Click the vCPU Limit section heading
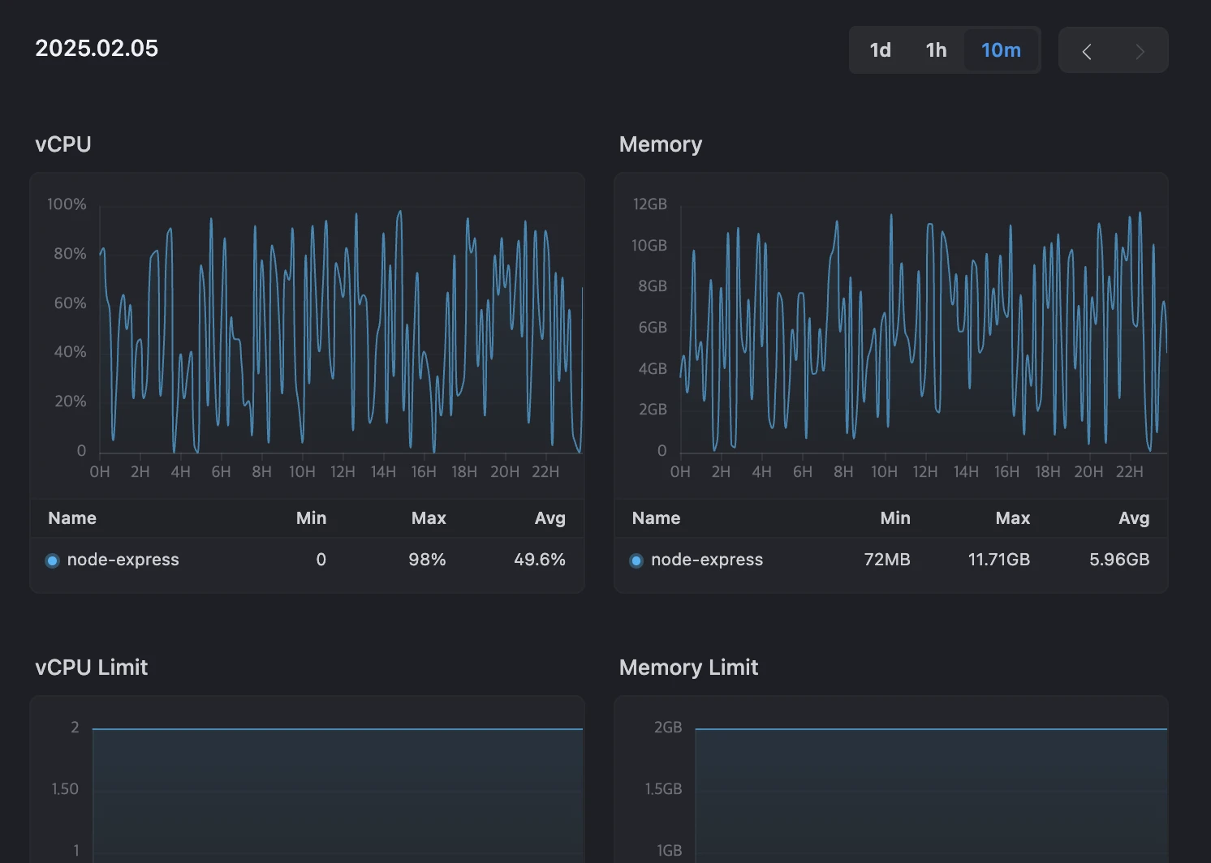1211x863 pixels. (x=91, y=667)
